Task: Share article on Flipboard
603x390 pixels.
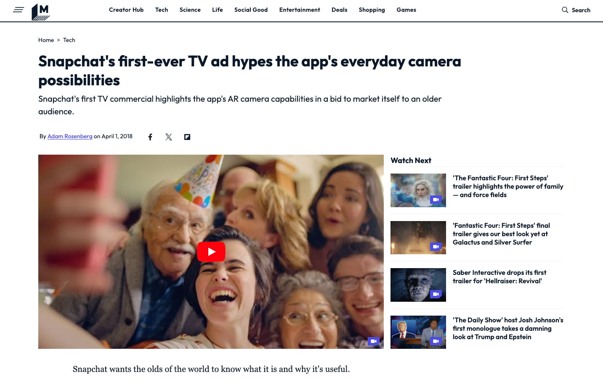Action: (x=187, y=137)
